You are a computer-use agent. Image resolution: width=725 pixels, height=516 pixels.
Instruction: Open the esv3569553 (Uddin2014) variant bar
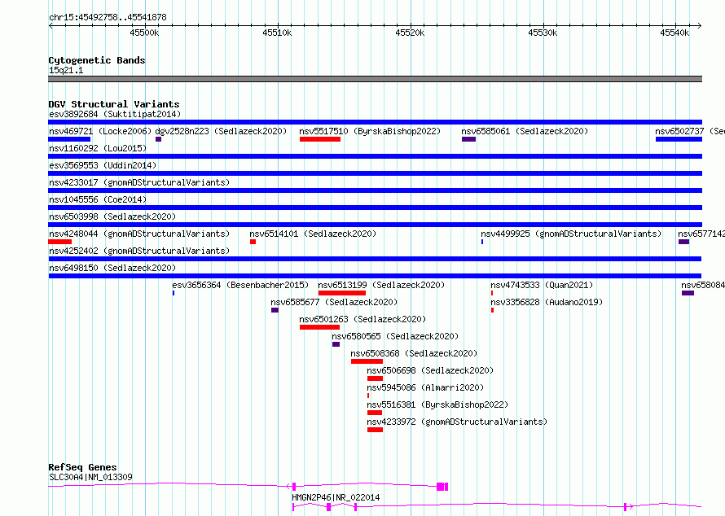[x=375, y=173]
